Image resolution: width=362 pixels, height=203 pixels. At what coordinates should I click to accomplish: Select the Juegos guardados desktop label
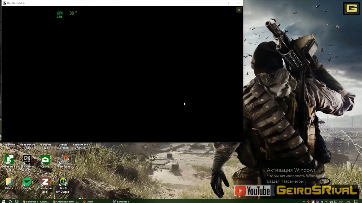click(x=63, y=146)
